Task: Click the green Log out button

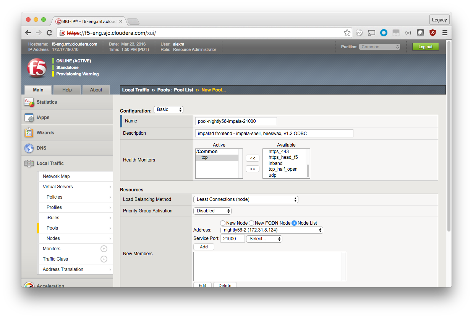Action: [x=425, y=47]
